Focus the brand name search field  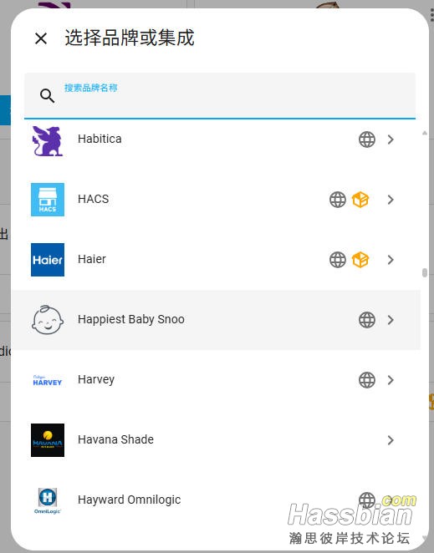pos(220,95)
